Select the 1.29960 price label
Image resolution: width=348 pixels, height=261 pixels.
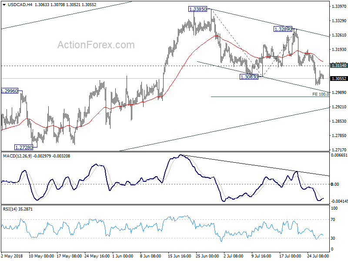(x=9, y=91)
